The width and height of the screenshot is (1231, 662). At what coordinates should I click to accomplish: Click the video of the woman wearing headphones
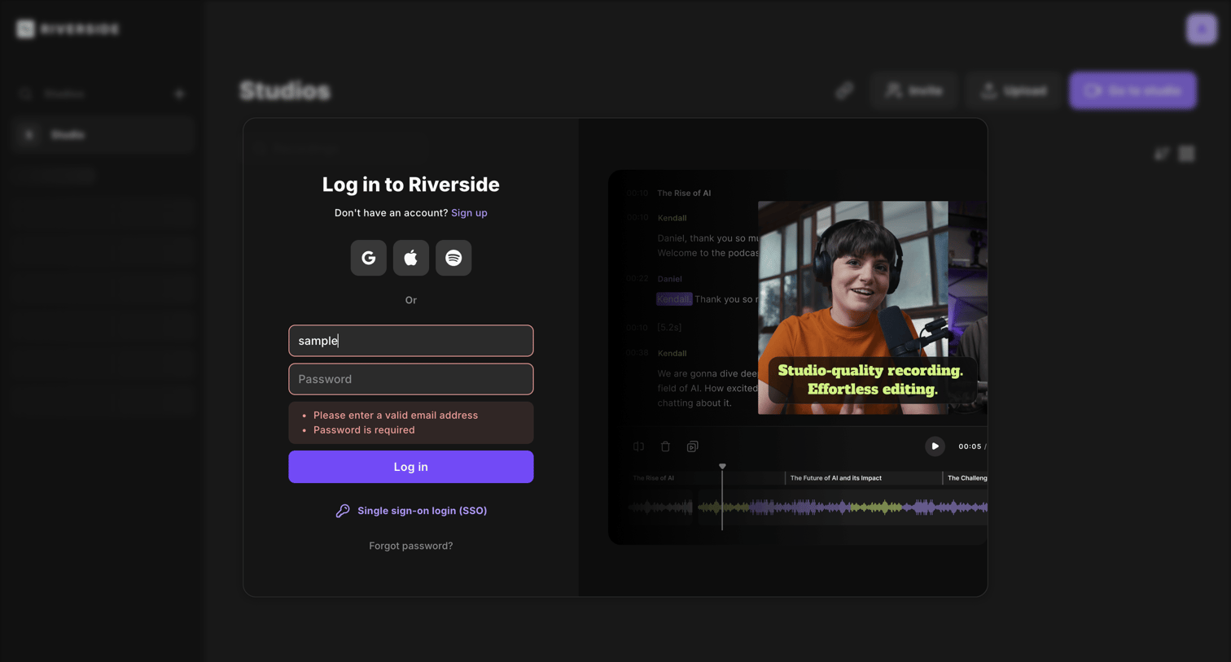click(852, 307)
